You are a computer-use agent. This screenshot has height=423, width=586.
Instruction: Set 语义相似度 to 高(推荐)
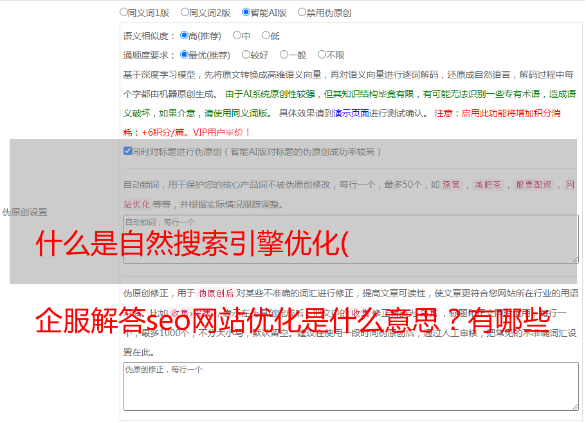click(185, 36)
